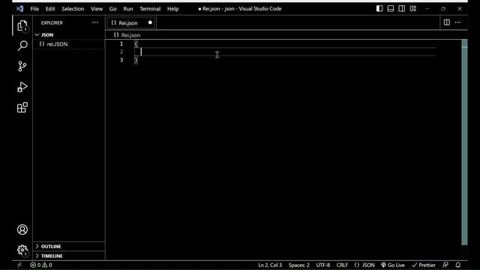Click line number 1 in the gutter

click(121, 43)
